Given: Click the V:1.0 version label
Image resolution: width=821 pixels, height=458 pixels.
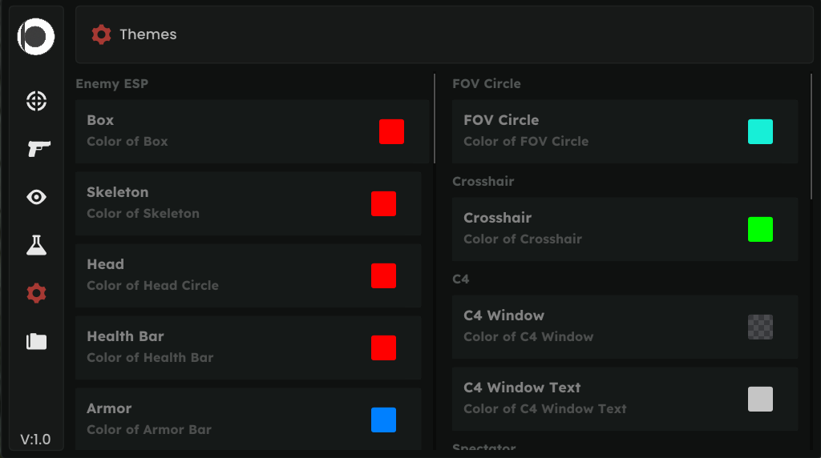Looking at the screenshot, I should tap(35, 440).
